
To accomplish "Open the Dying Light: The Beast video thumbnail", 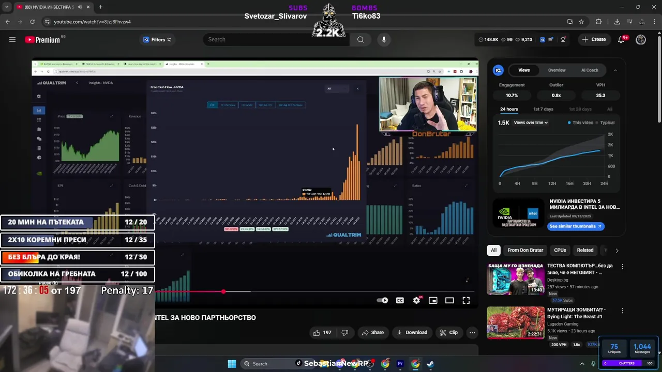I will (x=515, y=323).
